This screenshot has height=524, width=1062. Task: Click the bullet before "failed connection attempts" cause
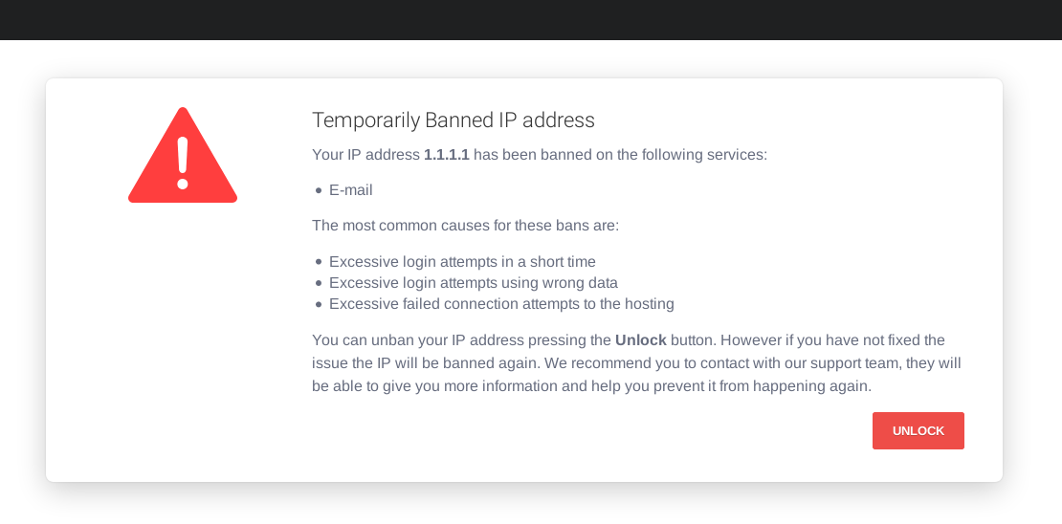(319, 304)
